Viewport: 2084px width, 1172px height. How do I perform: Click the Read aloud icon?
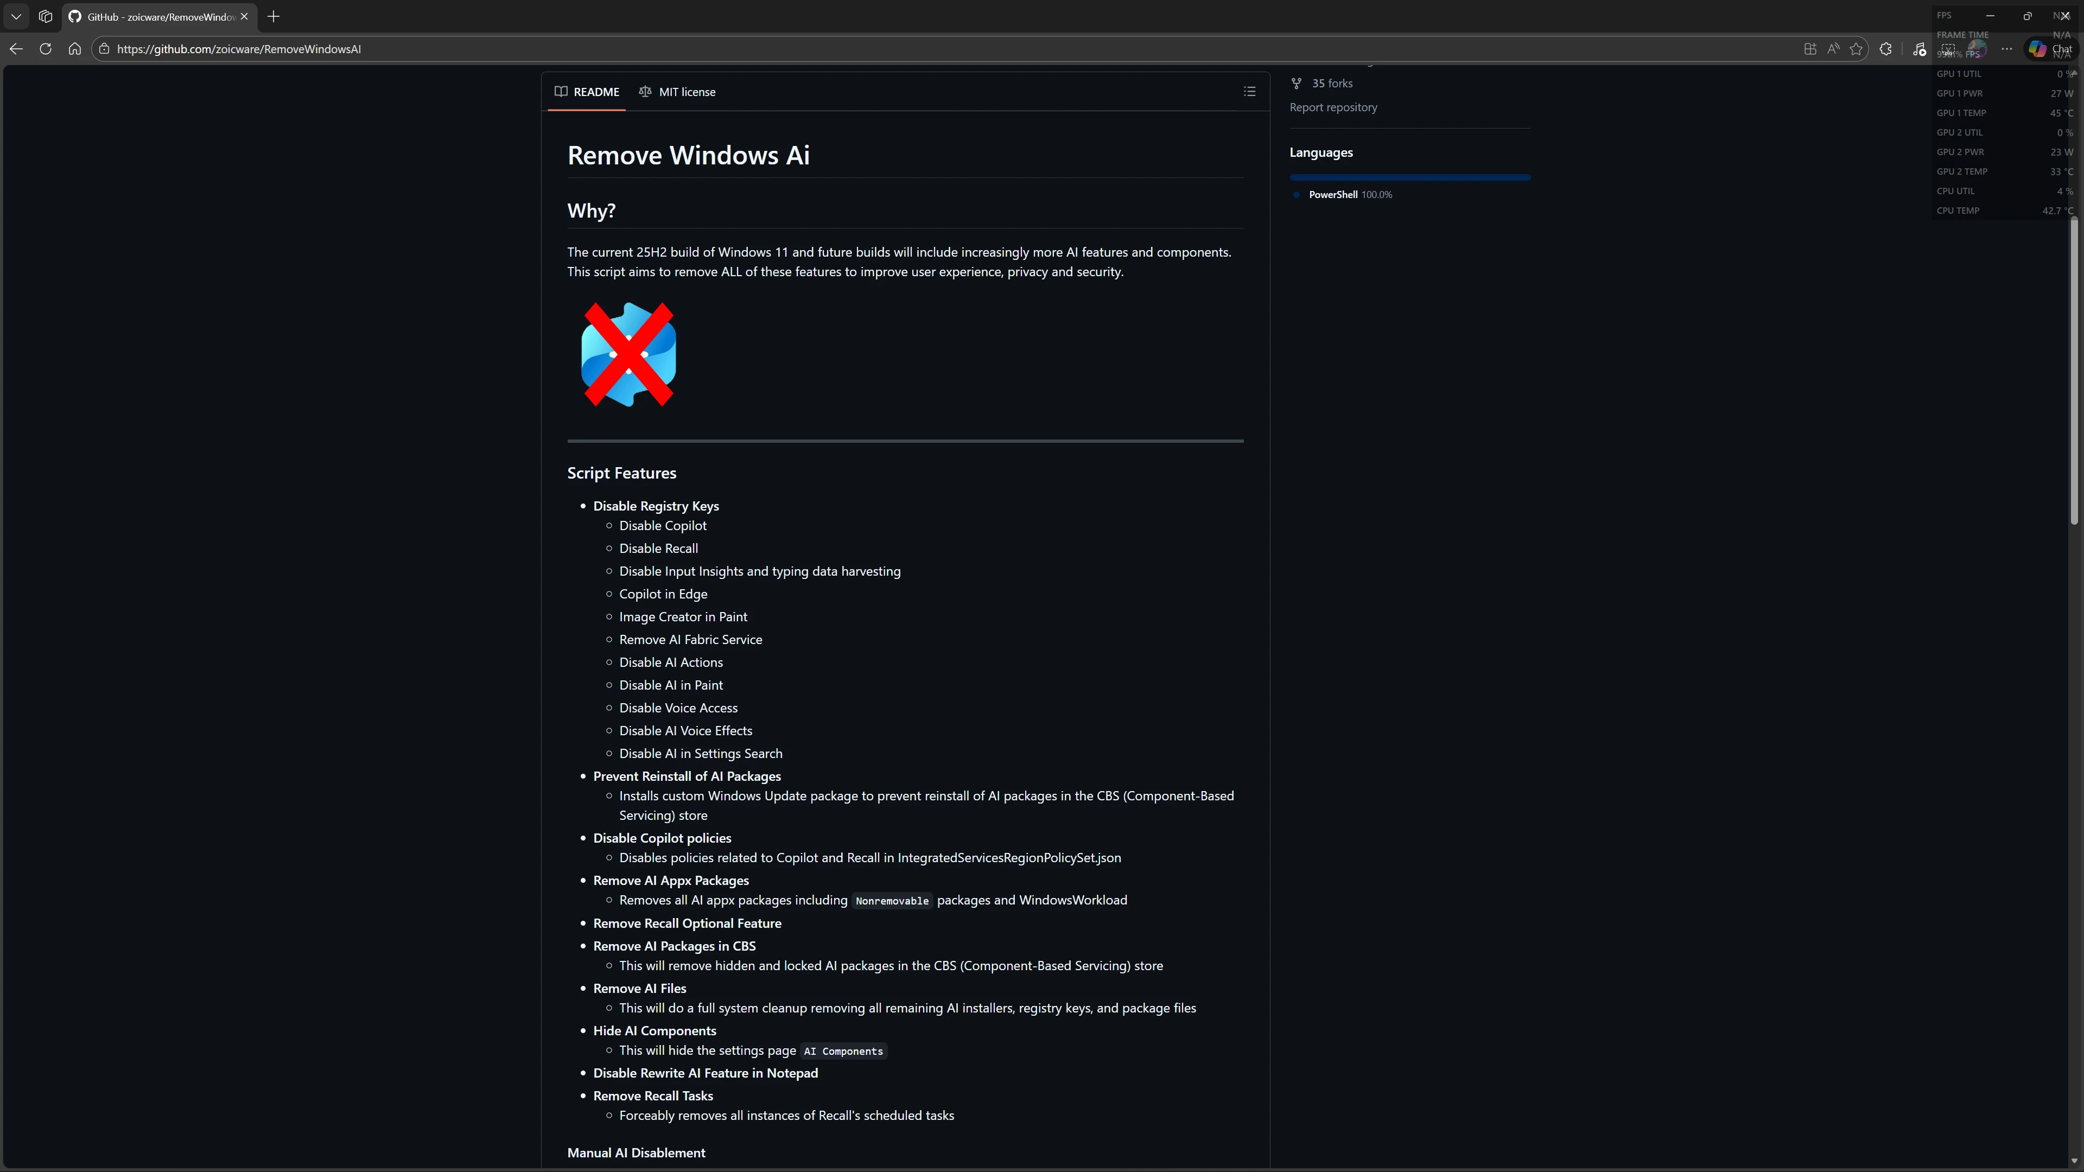click(1833, 49)
